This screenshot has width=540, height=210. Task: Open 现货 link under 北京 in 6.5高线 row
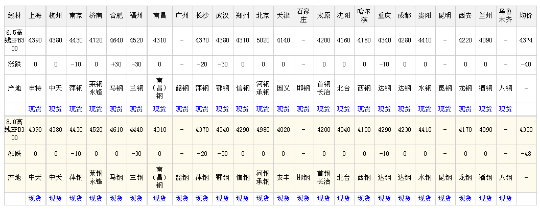pos(263,109)
